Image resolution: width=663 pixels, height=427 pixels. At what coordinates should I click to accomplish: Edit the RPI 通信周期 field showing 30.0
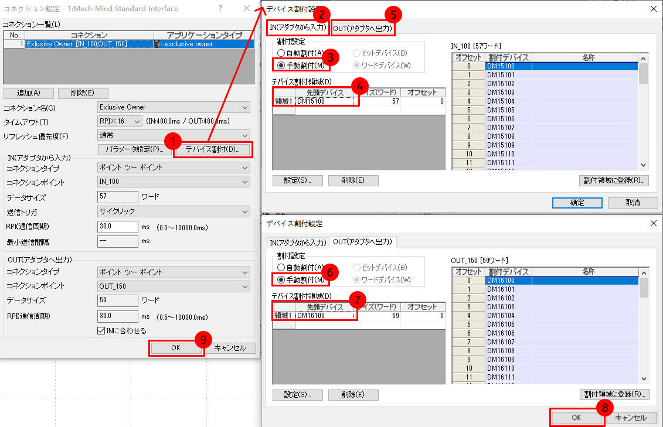click(117, 226)
